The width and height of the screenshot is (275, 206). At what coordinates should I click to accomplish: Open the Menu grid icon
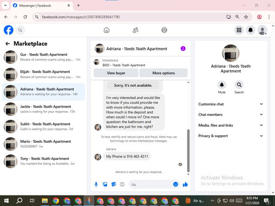(239, 30)
